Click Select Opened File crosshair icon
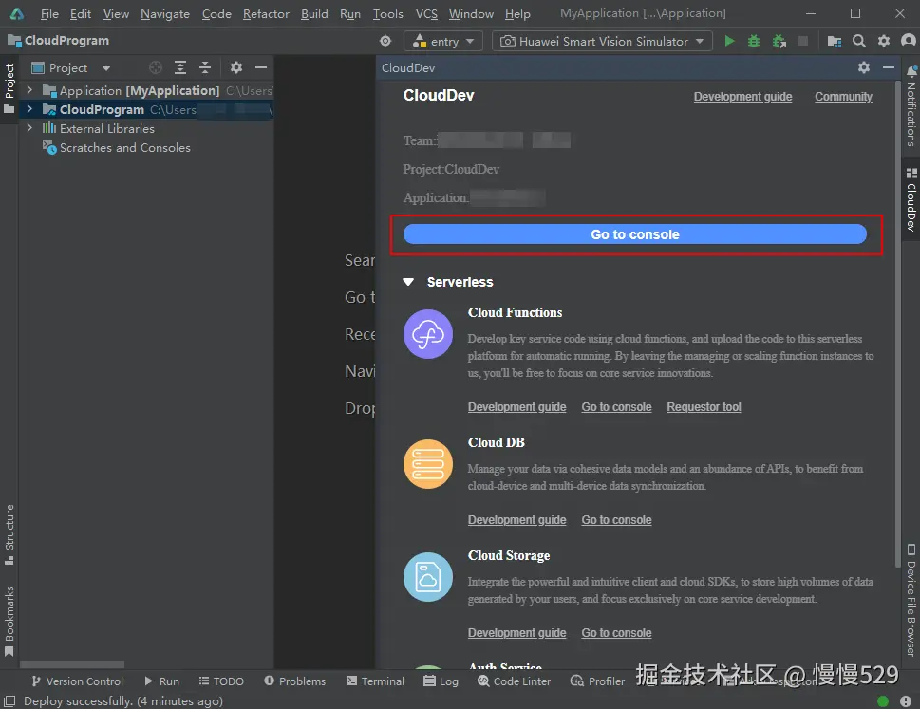Viewport: 920px width, 709px height. coord(156,68)
